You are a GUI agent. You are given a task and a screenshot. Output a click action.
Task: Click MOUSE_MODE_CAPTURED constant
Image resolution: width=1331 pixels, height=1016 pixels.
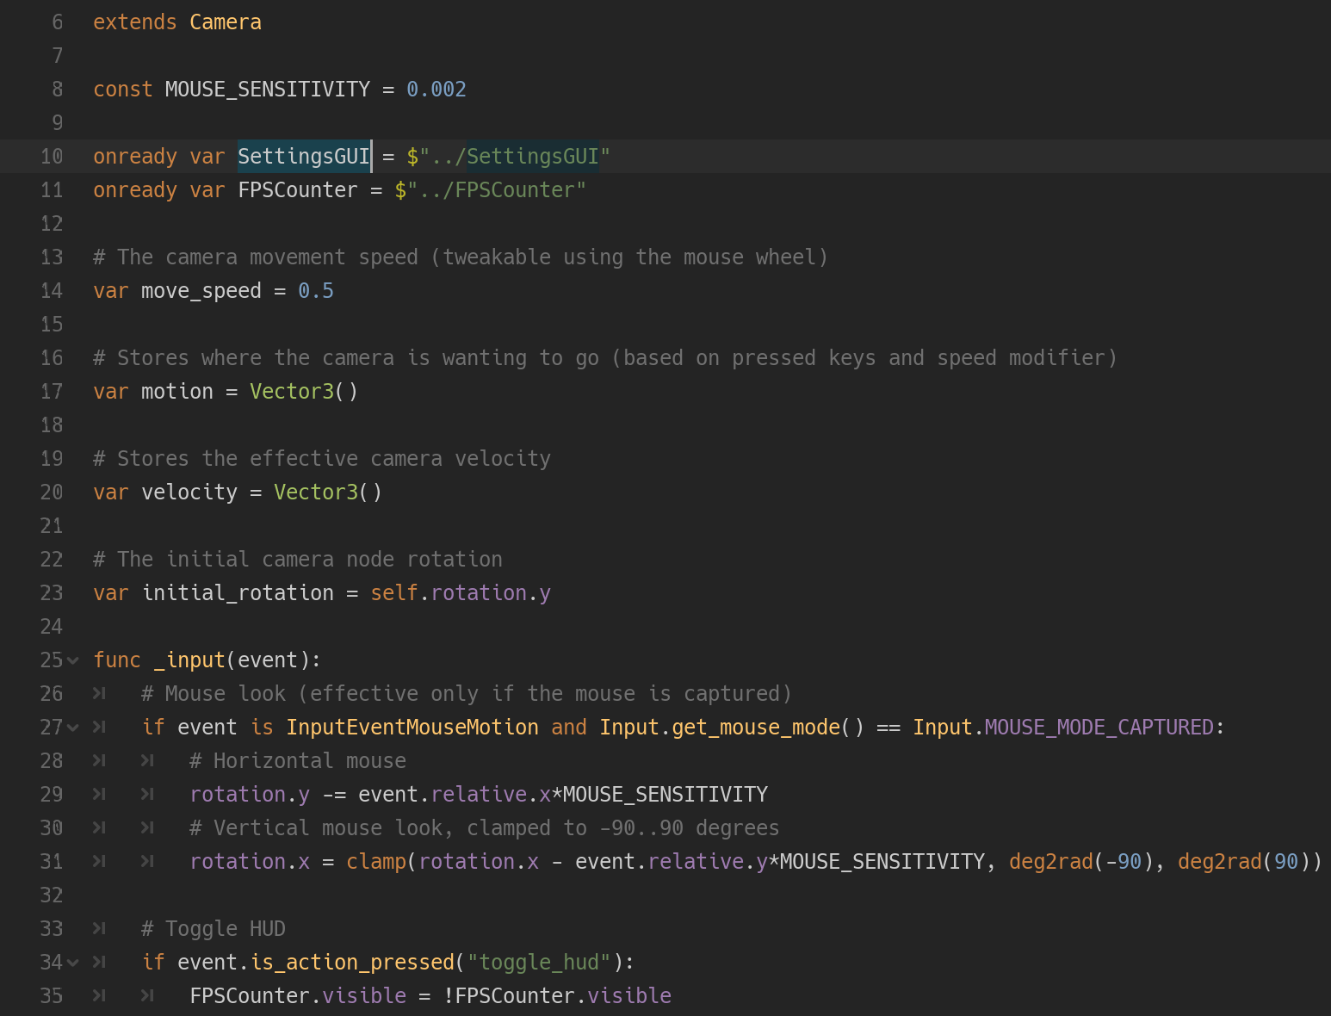1099,728
